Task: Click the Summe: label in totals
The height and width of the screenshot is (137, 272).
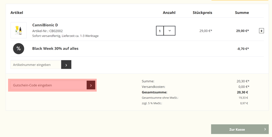Action: 148,81
